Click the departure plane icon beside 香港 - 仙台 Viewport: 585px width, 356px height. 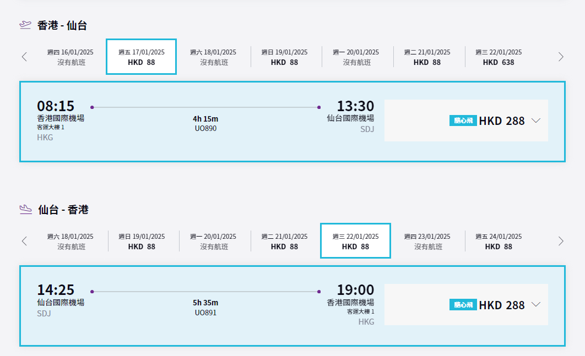coord(25,25)
